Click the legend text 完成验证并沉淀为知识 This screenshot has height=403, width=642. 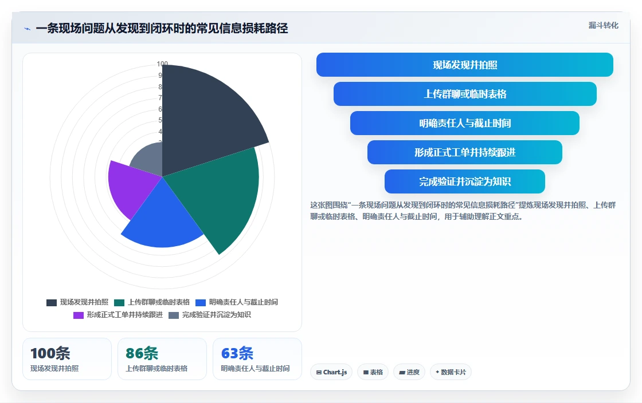(216, 315)
